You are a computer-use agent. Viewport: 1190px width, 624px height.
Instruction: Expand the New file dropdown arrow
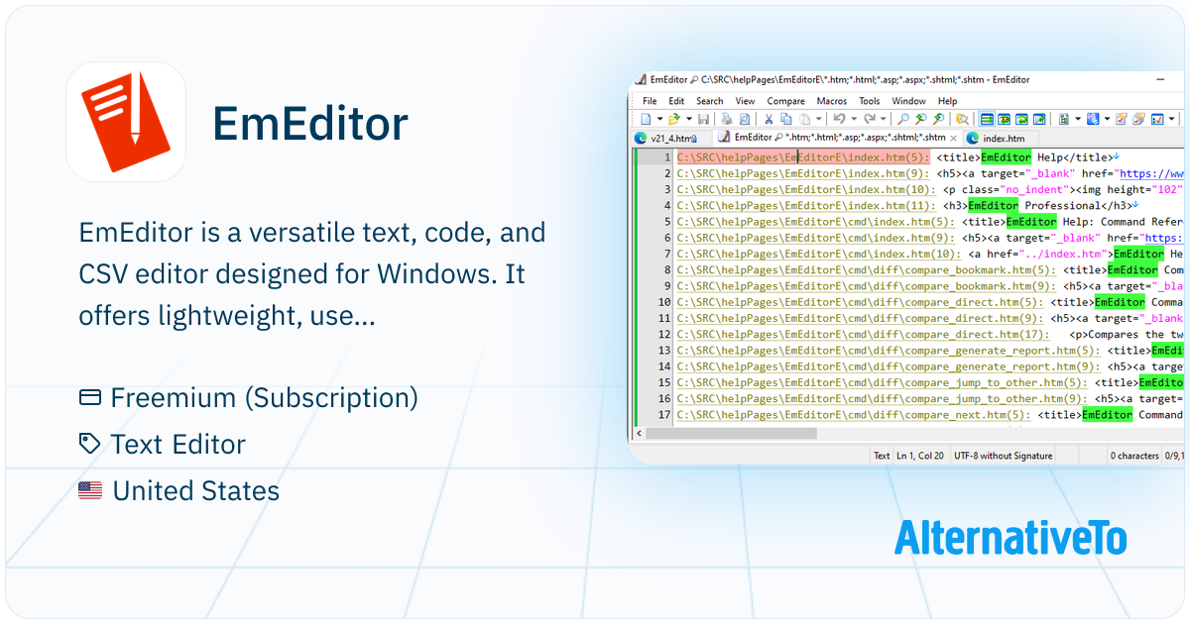pos(659,119)
